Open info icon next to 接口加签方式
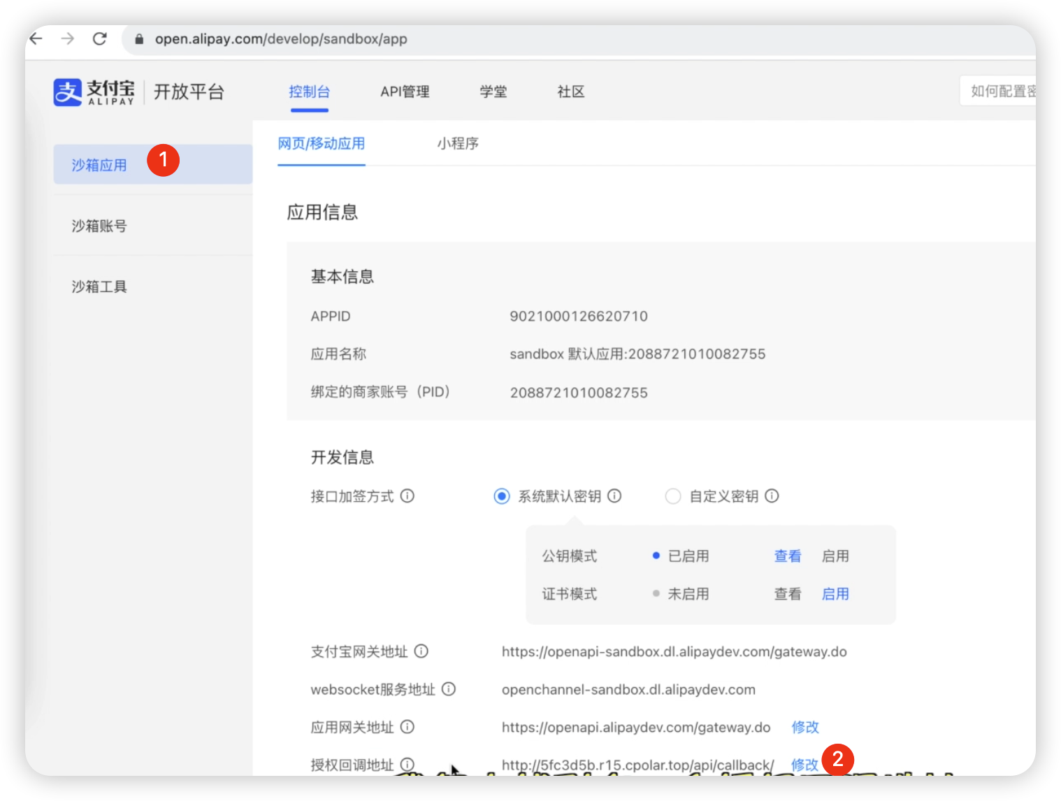Viewport: 1061px width, 801px height. (x=407, y=496)
